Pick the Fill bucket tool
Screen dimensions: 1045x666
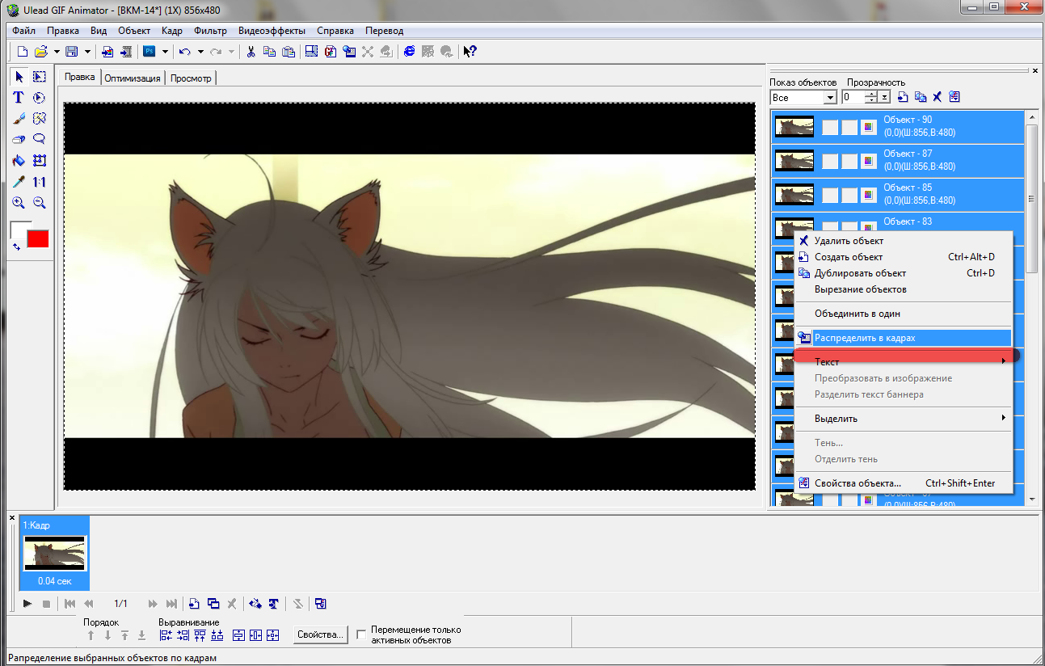tap(18, 161)
